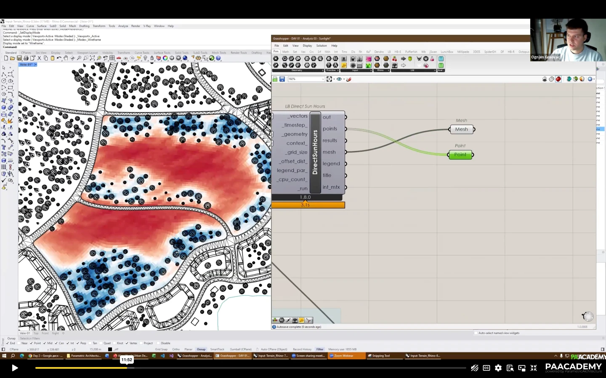Toggle the Auto-select named view widgets checkbox
Screen dimensions: 606x378
pos(476,333)
